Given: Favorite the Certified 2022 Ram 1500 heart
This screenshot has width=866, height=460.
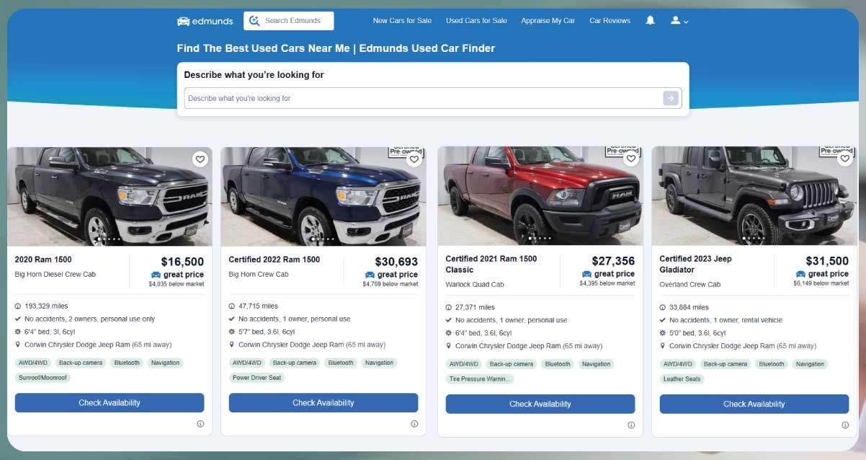Looking at the screenshot, I should [414, 159].
